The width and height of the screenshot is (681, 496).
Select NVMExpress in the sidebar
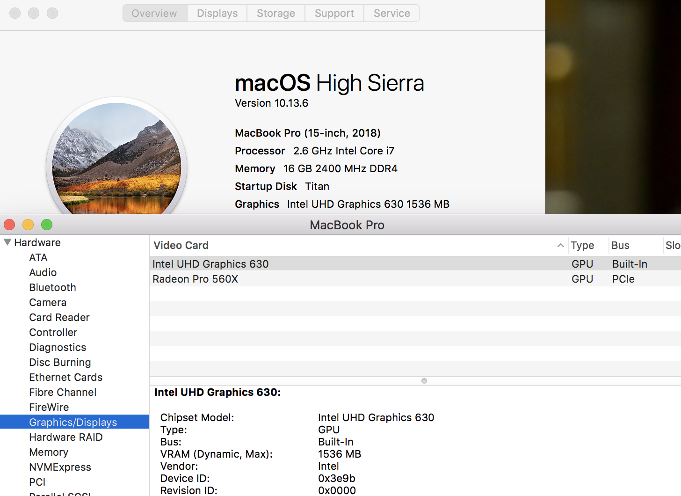(60, 467)
